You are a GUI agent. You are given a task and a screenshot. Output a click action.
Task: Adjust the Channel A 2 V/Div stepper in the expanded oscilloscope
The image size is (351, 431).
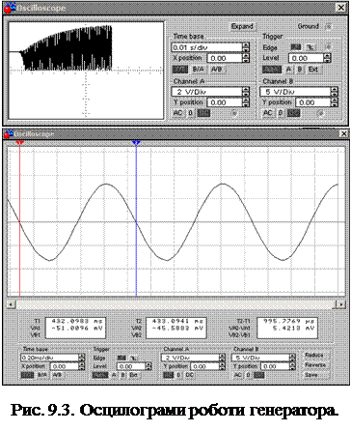point(222,358)
